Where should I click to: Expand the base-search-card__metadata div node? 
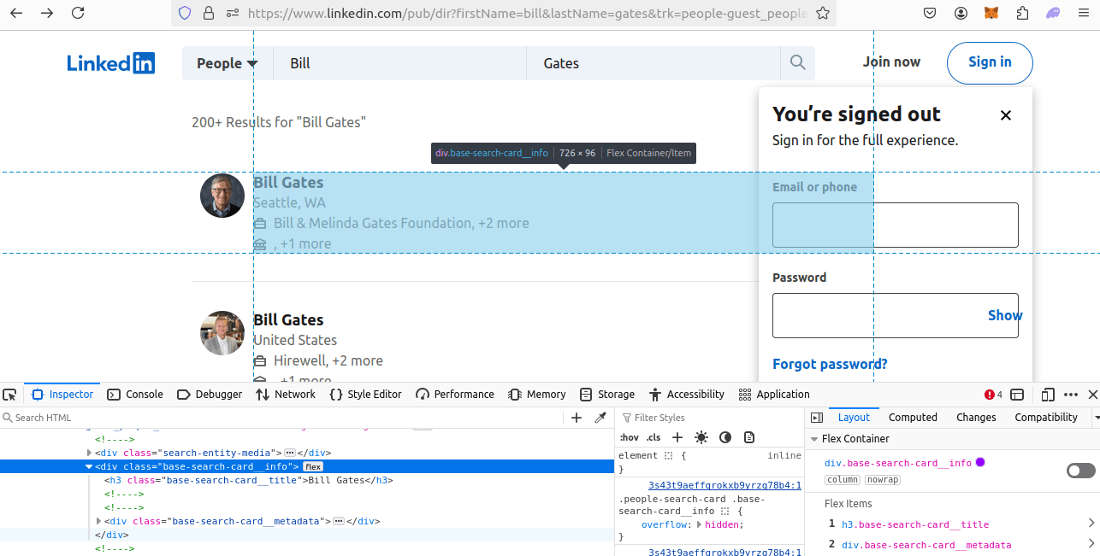click(x=99, y=521)
